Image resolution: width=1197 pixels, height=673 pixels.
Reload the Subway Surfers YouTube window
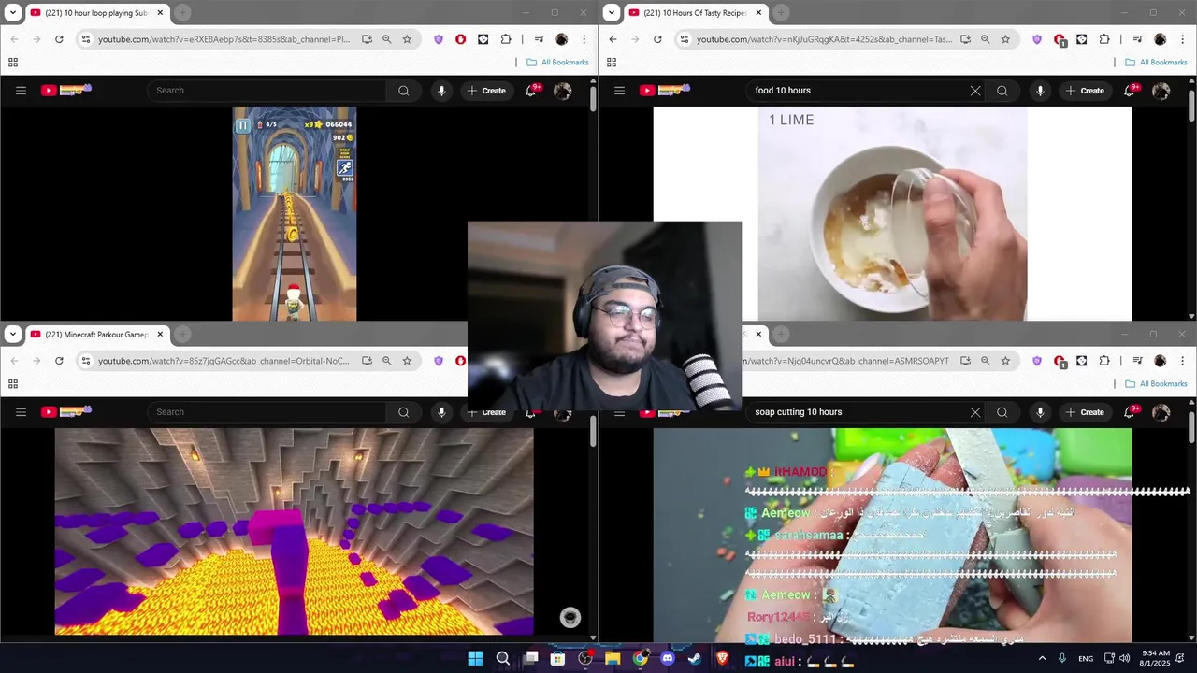[x=59, y=39]
